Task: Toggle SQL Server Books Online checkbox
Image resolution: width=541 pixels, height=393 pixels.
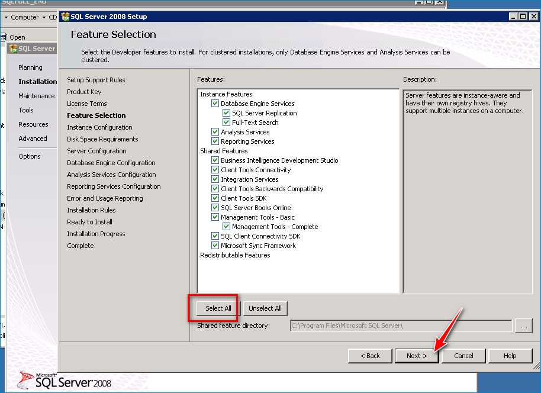Action: [x=215, y=207]
